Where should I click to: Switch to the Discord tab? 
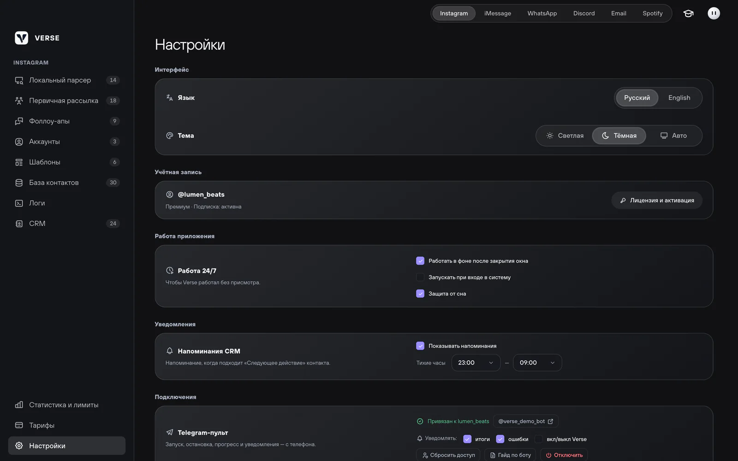[584, 13]
